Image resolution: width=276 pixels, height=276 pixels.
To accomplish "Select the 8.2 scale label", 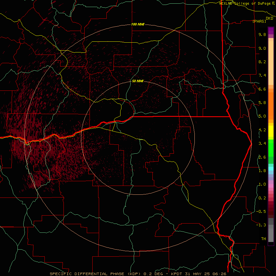I will (x=262, y=62).
